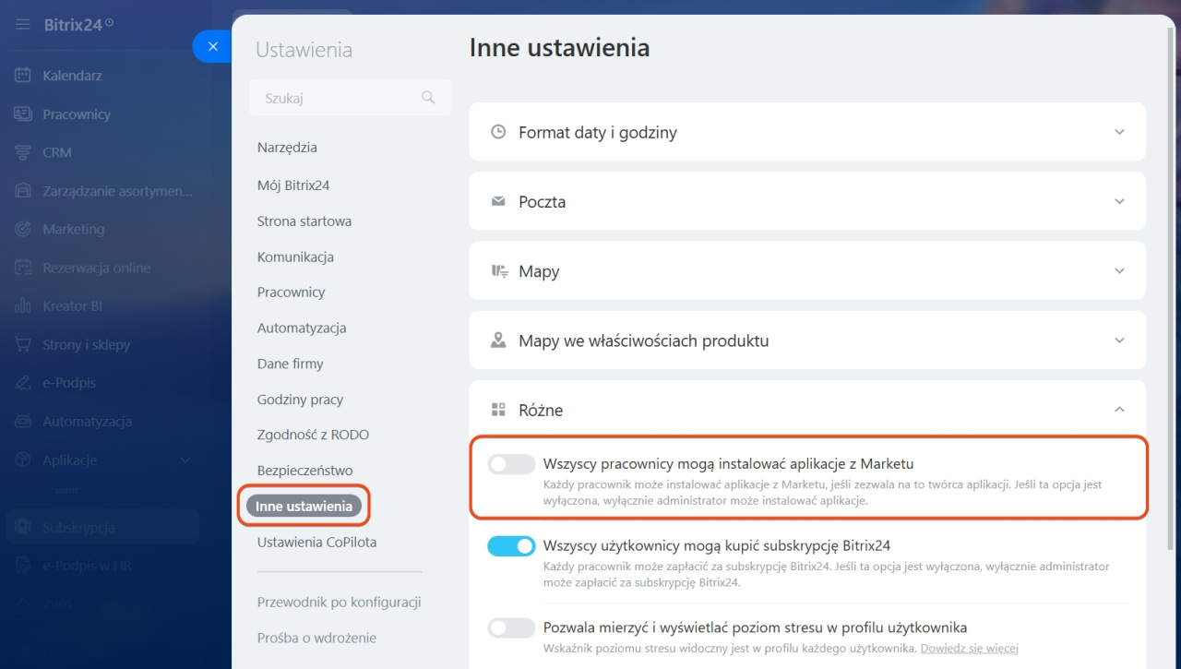Image resolution: width=1181 pixels, height=669 pixels.
Task: Open the hamburger main menu icon
Action: coord(23,24)
